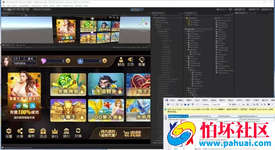The image size is (275, 150).
Task: Select All Prefabs under Favorites
Action: 194,25
